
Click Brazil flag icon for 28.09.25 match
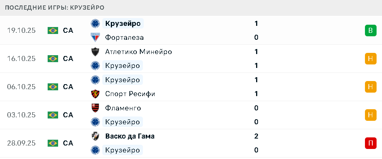[53, 143]
